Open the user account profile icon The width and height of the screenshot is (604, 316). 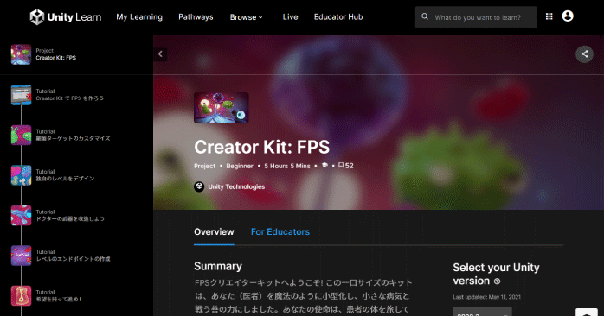click(568, 16)
